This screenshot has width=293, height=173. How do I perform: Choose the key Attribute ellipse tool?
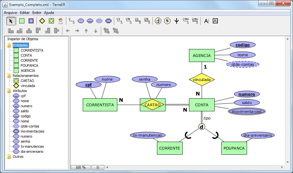tap(90, 21)
